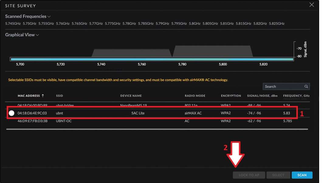Close the Site Survey dialog

coord(312,5)
